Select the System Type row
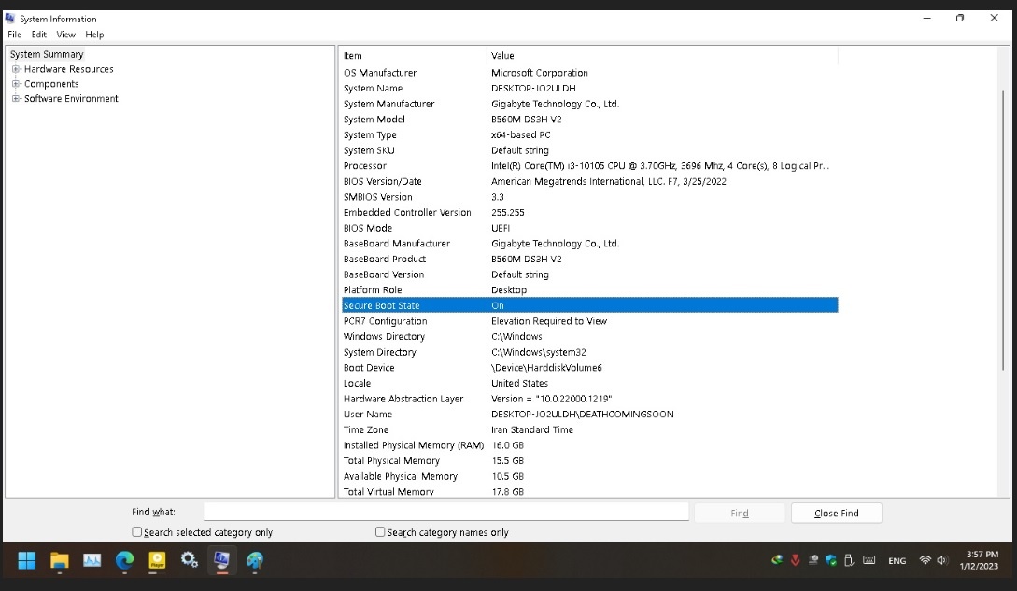This screenshot has width=1017, height=591. (x=589, y=135)
